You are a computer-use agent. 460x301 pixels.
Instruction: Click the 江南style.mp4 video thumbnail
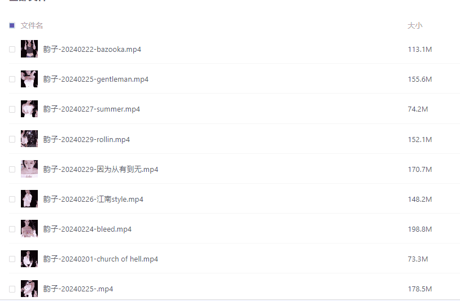[29, 199]
